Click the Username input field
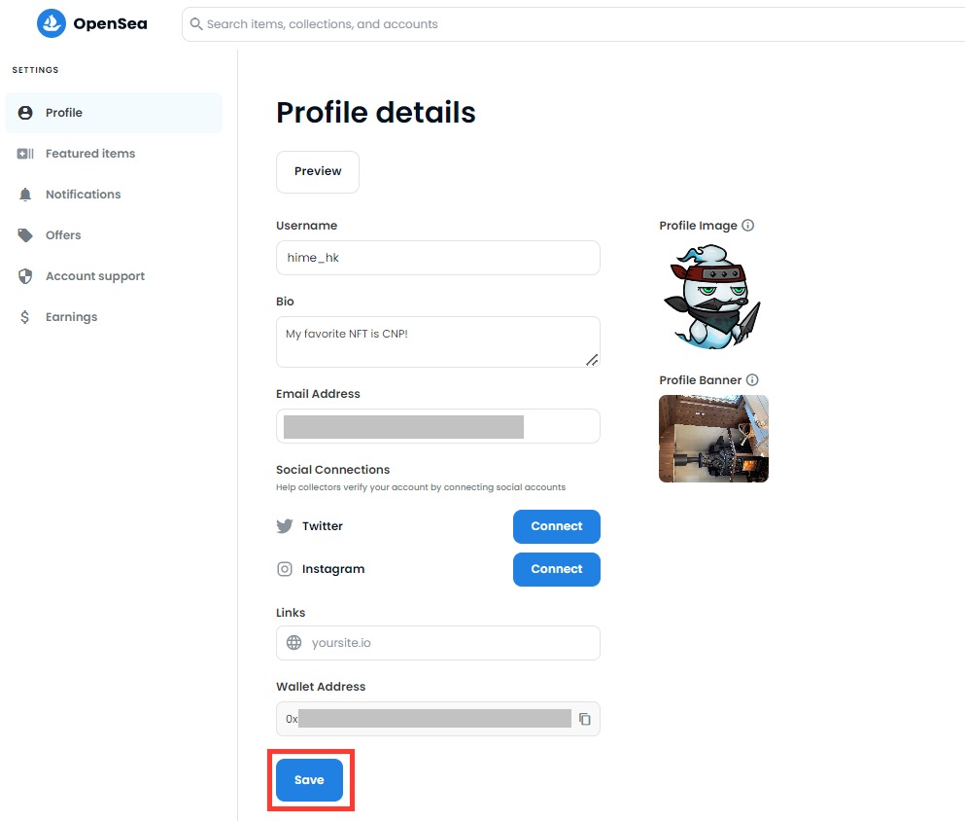This screenshot has width=965, height=821. [x=437, y=259]
